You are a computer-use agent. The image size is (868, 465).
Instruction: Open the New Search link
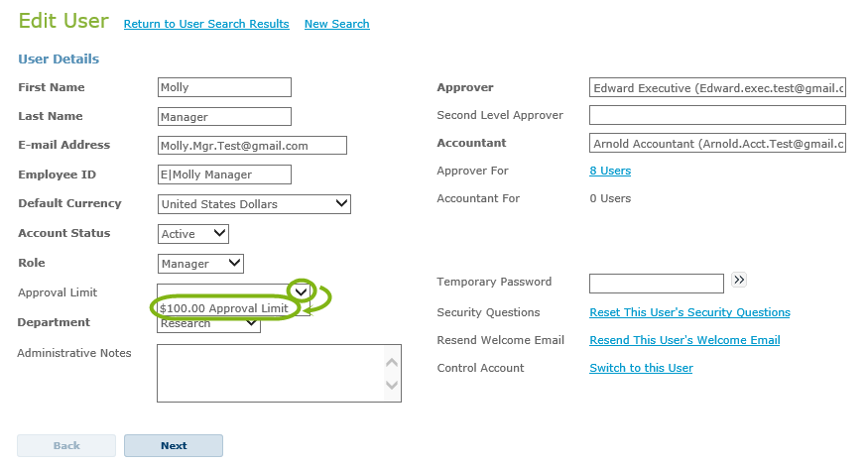pyautogui.click(x=336, y=24)
